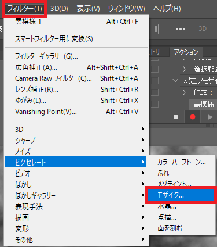The width and height of the screenshot is (217, 247).
Task: Open the 3D(D) menu
Action: (x=59, y=9)
